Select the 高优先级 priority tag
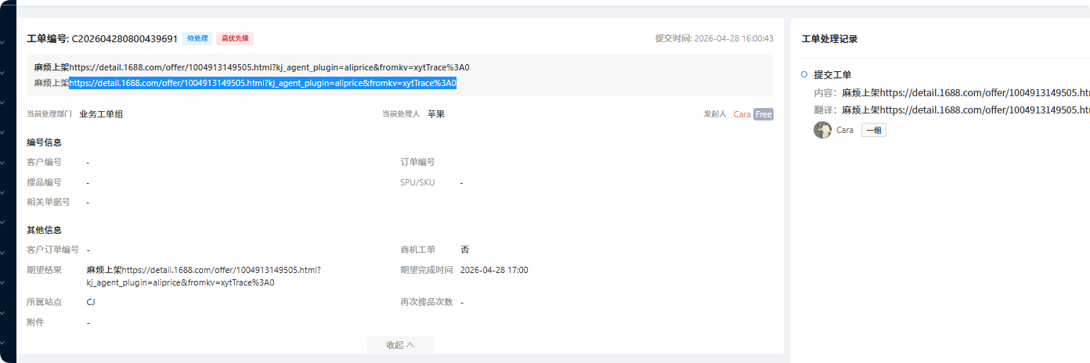The image size is (1090, 363). pos(235,38)
